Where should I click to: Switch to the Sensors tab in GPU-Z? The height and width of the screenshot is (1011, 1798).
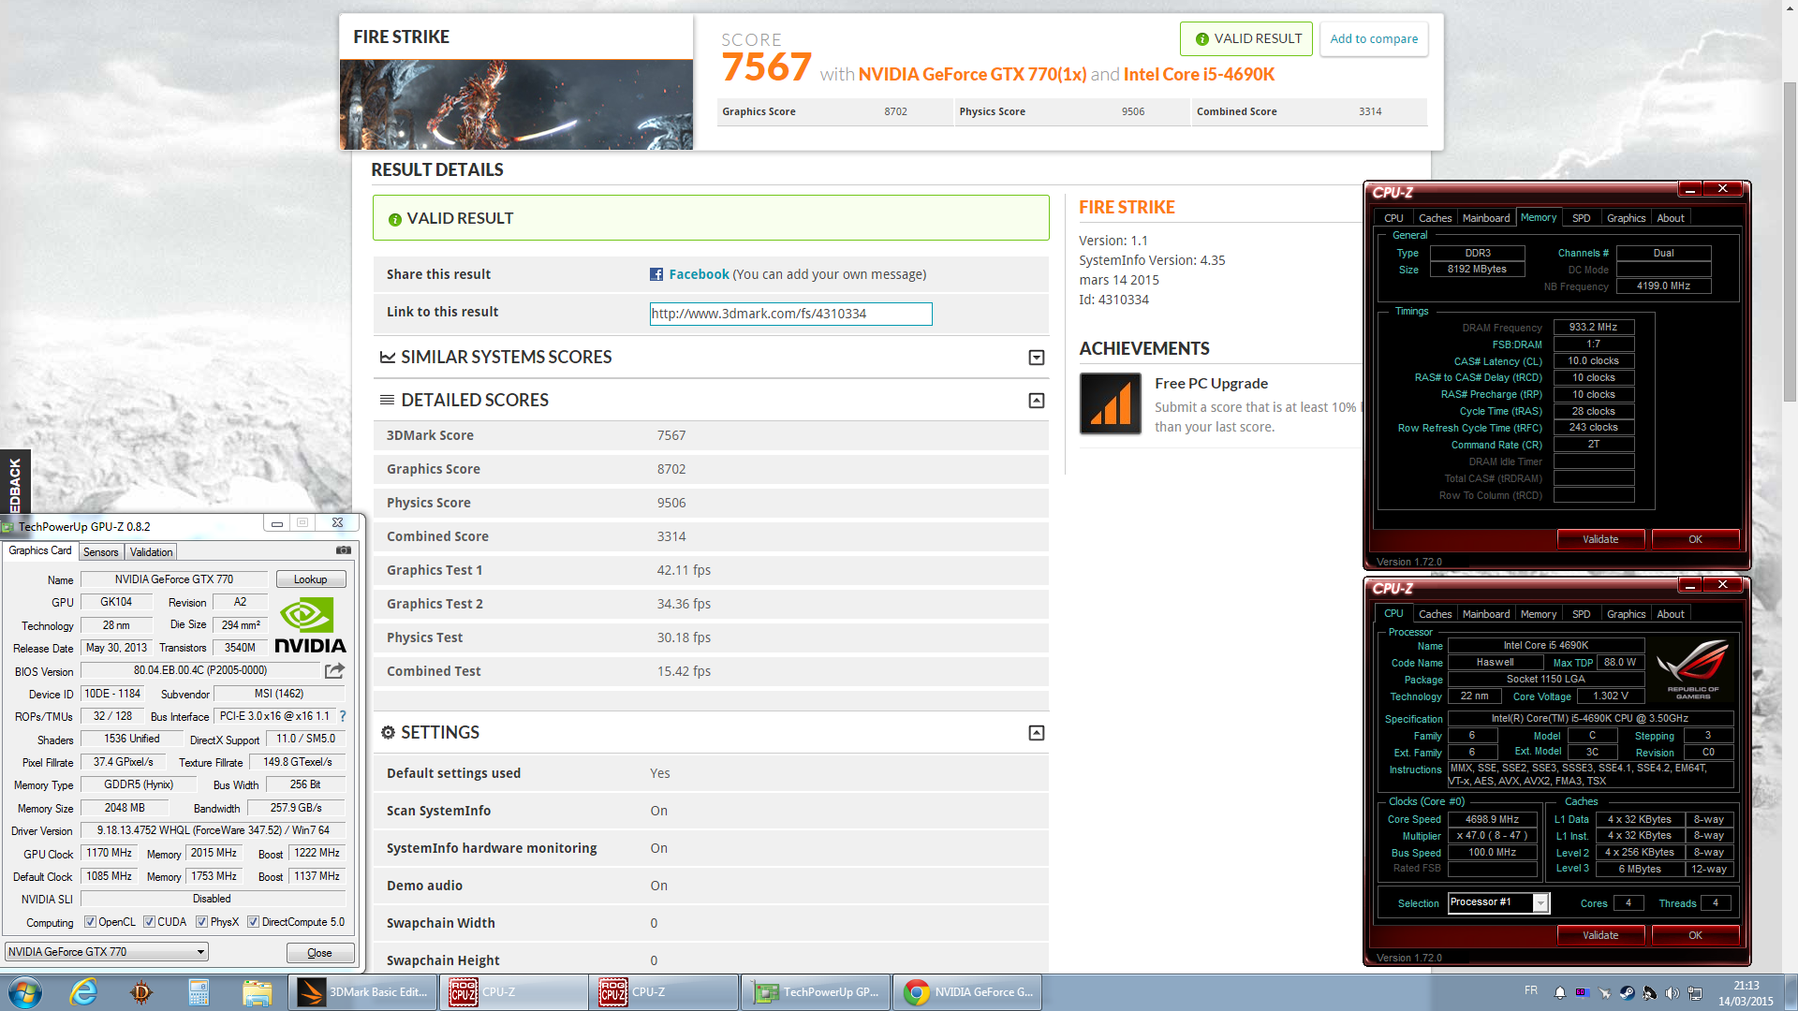point(100,552)
